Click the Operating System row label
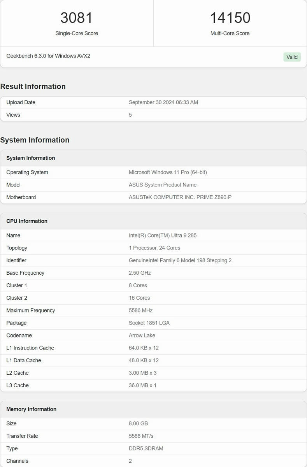The height and width of the screenshot is (467, 307). 27,172
